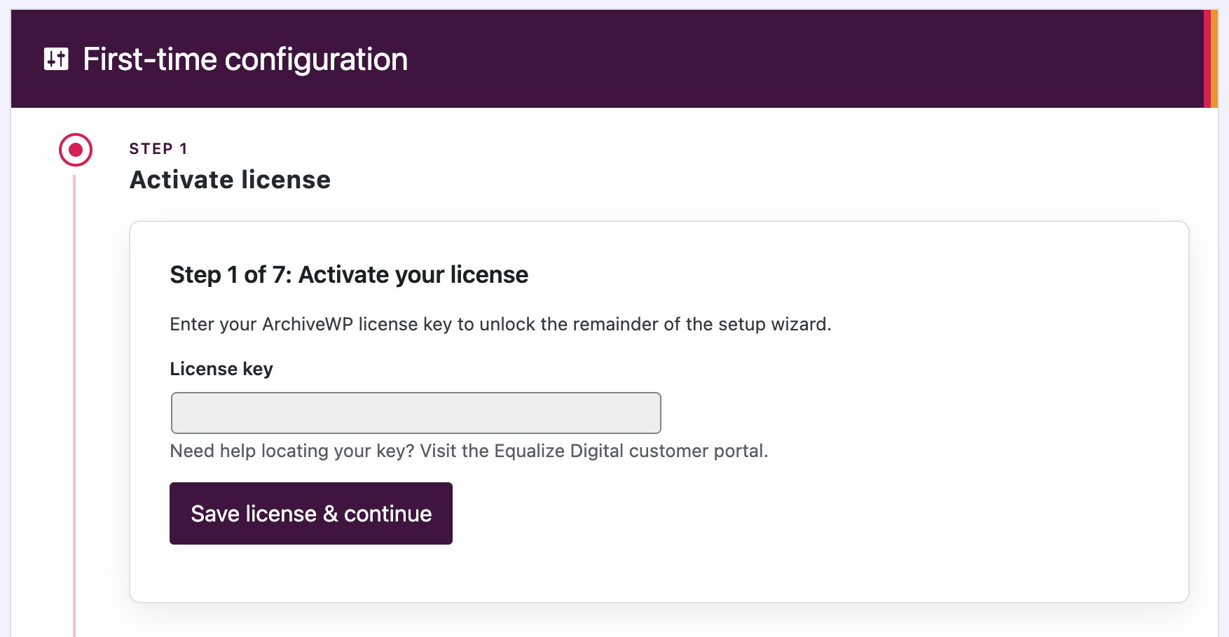Click the First-time configuration header icon
The image size is (1229, 637).
point(55,59)
